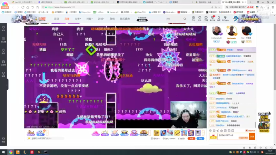Open 历史 history clock icon
Screen dimensions: 276x155
point(194,19)
